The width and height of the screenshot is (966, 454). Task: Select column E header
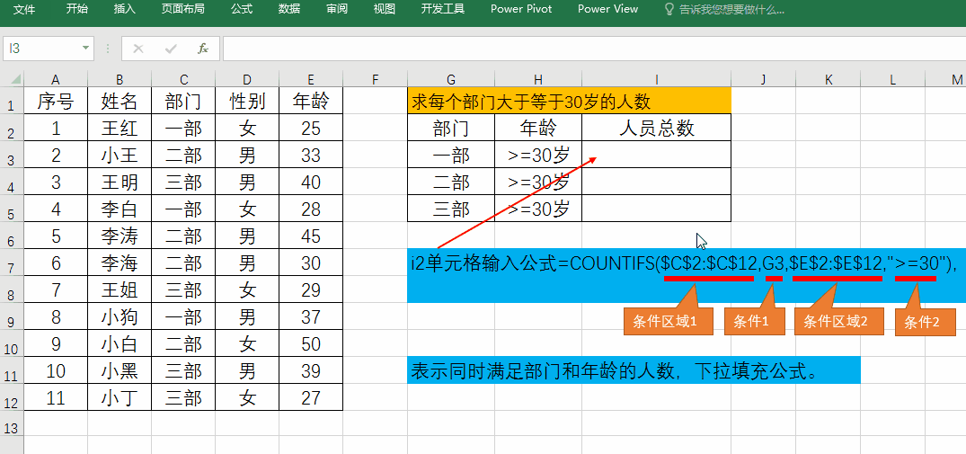311,79
